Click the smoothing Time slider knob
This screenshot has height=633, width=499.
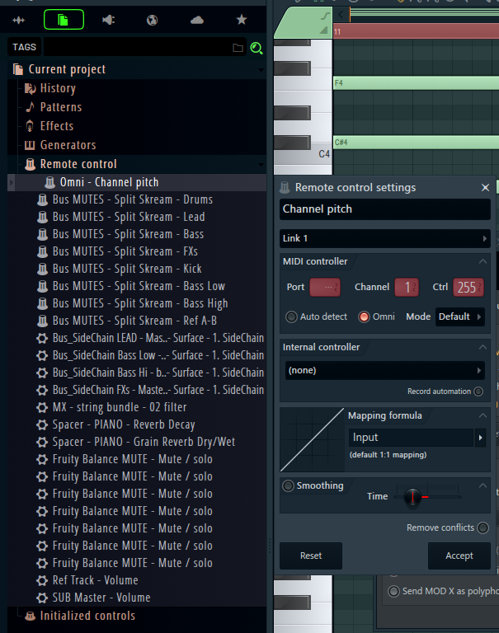[x=413, y=496]
